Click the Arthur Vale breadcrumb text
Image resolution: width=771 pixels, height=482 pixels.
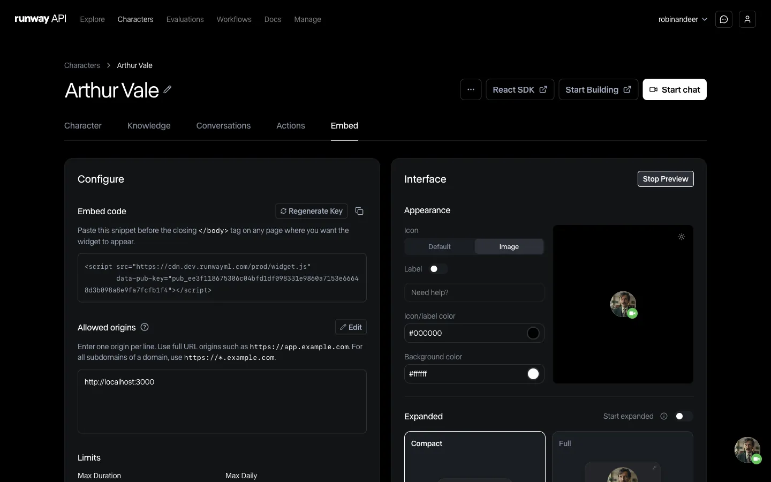pyautogui.click(x=135, y=65)
